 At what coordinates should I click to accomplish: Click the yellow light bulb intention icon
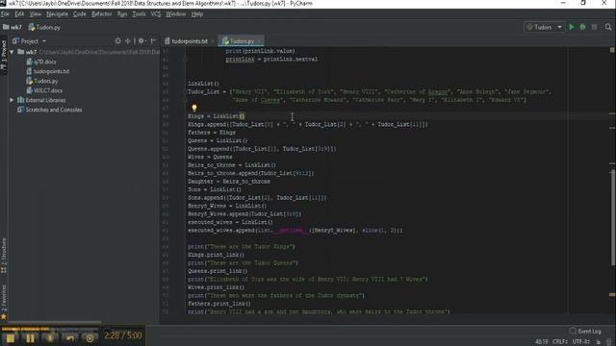coord(194,108)
